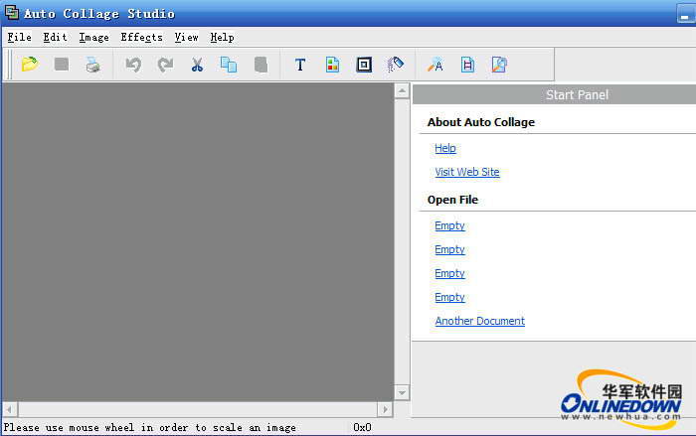
Task: Click the page with H letter icon
Action: tap(467, 65)
